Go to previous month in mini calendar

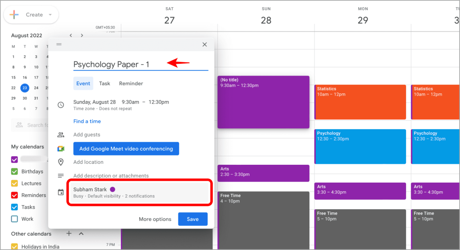(71, 35)
